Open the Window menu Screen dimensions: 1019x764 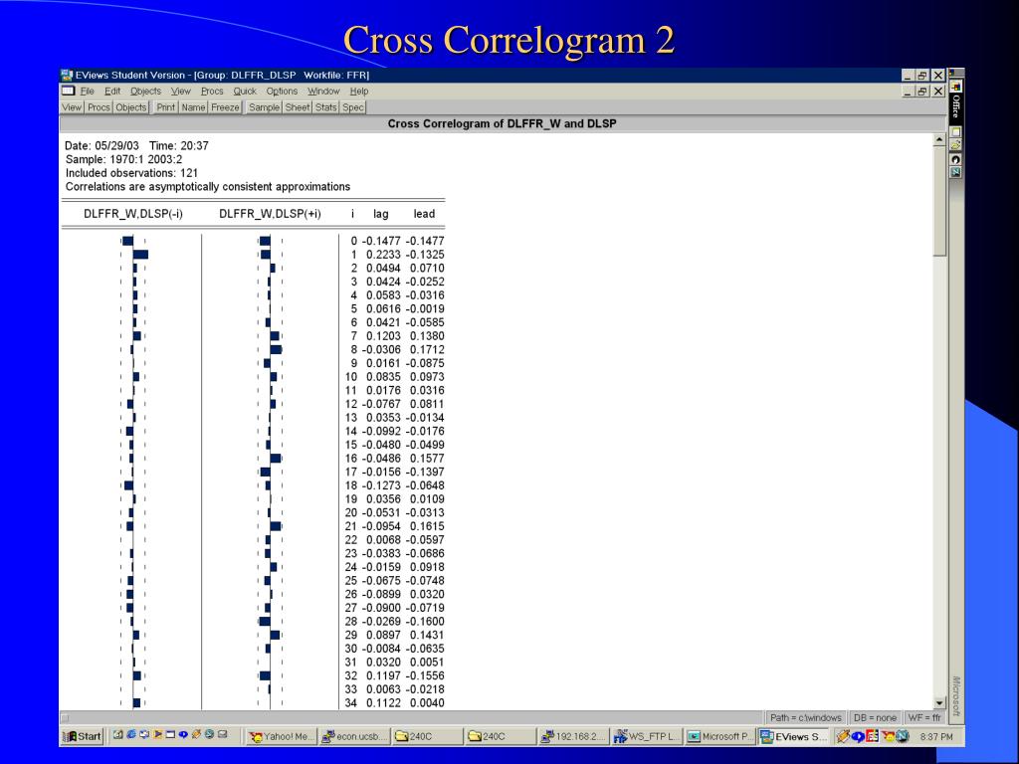point(323,92)
